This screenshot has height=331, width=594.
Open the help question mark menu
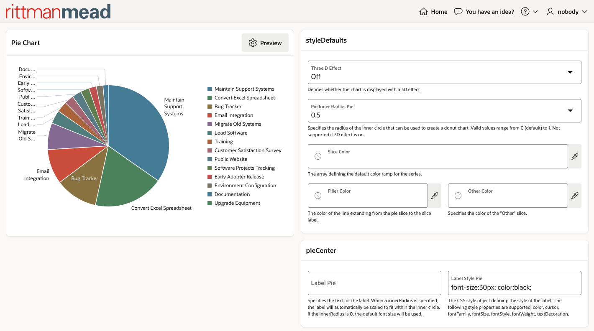525,11
